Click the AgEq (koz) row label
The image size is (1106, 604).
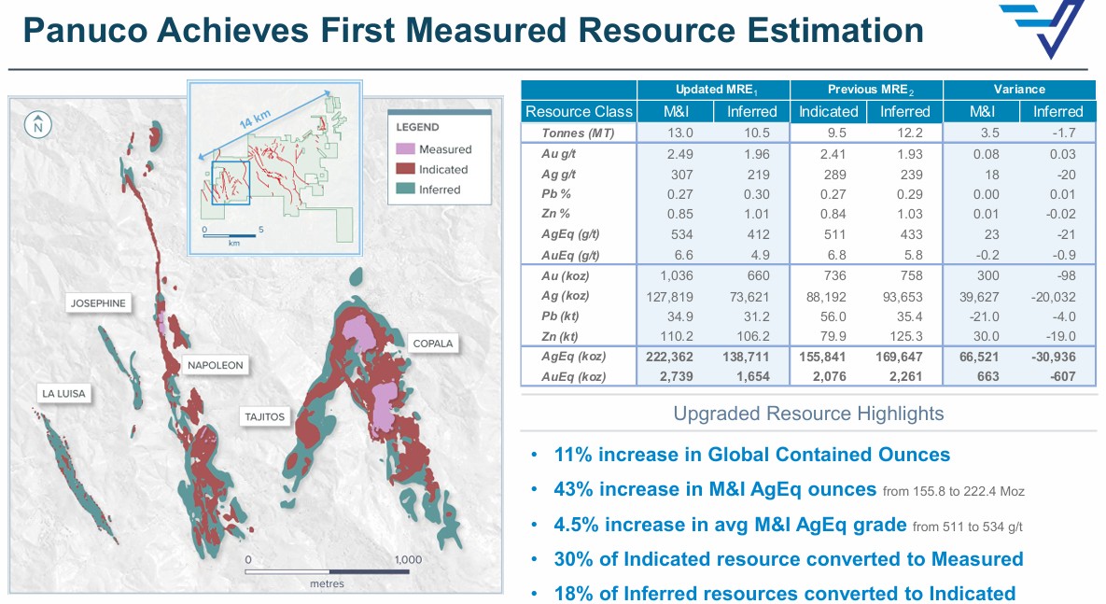(x=573, y=357)
